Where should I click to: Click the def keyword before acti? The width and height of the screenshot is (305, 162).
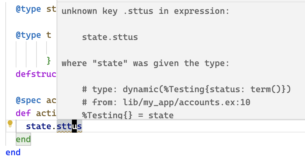23,113
